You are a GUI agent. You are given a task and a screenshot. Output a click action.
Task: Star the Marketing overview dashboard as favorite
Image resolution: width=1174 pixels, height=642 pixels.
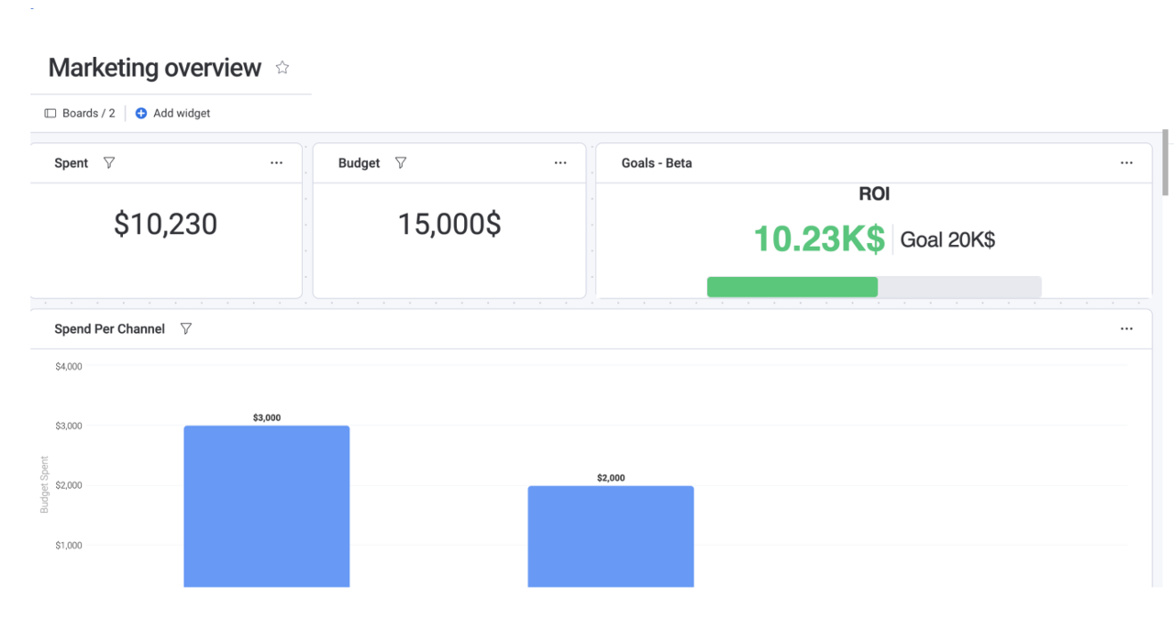point(282,68)
